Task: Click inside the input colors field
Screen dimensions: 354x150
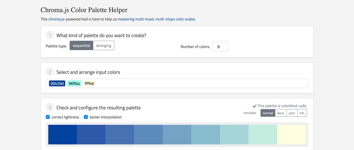Action: point(177,83)
